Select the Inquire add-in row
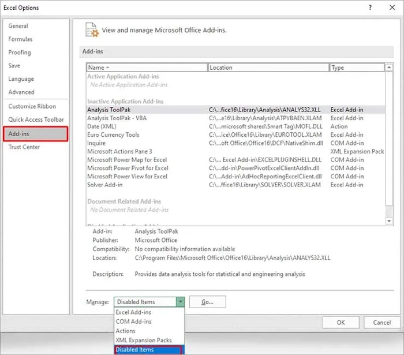404x355 pixels. point(235,143)
